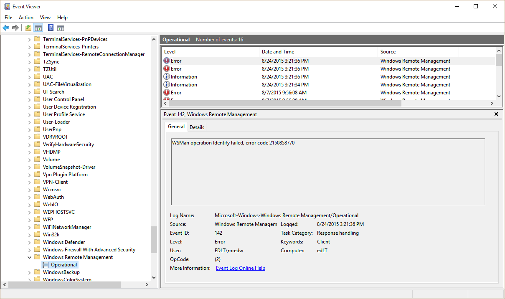
Task: Click the blue Help question mark icon
Action: (x=51, y=28)
